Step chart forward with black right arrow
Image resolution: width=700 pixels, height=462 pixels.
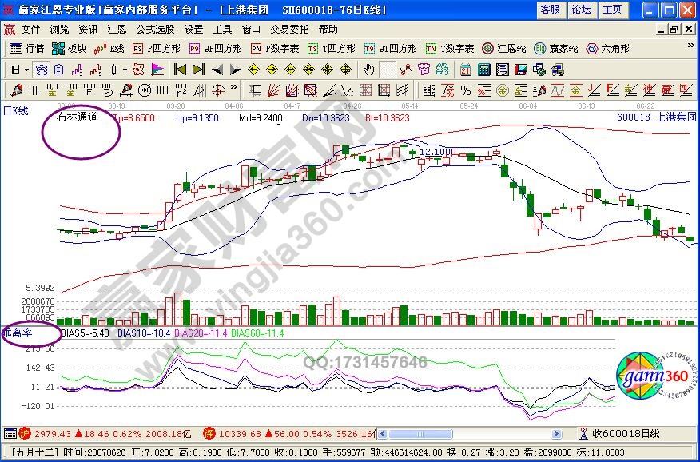click(235, 70)
